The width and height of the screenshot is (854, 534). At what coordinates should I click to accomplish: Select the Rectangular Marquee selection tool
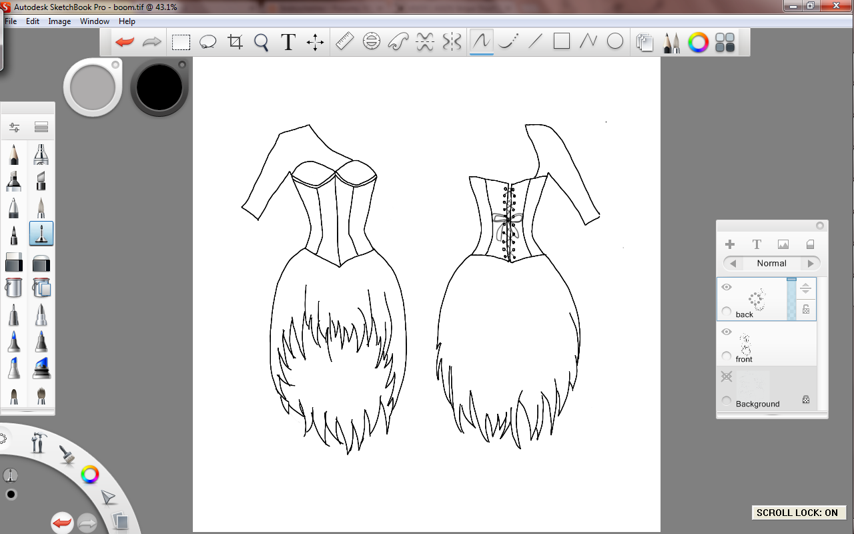point(181,43)
